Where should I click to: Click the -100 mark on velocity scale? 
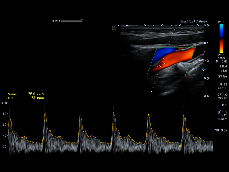coord(4,103)
